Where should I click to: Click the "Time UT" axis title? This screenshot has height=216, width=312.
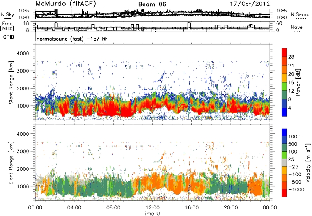pos(152,213)
